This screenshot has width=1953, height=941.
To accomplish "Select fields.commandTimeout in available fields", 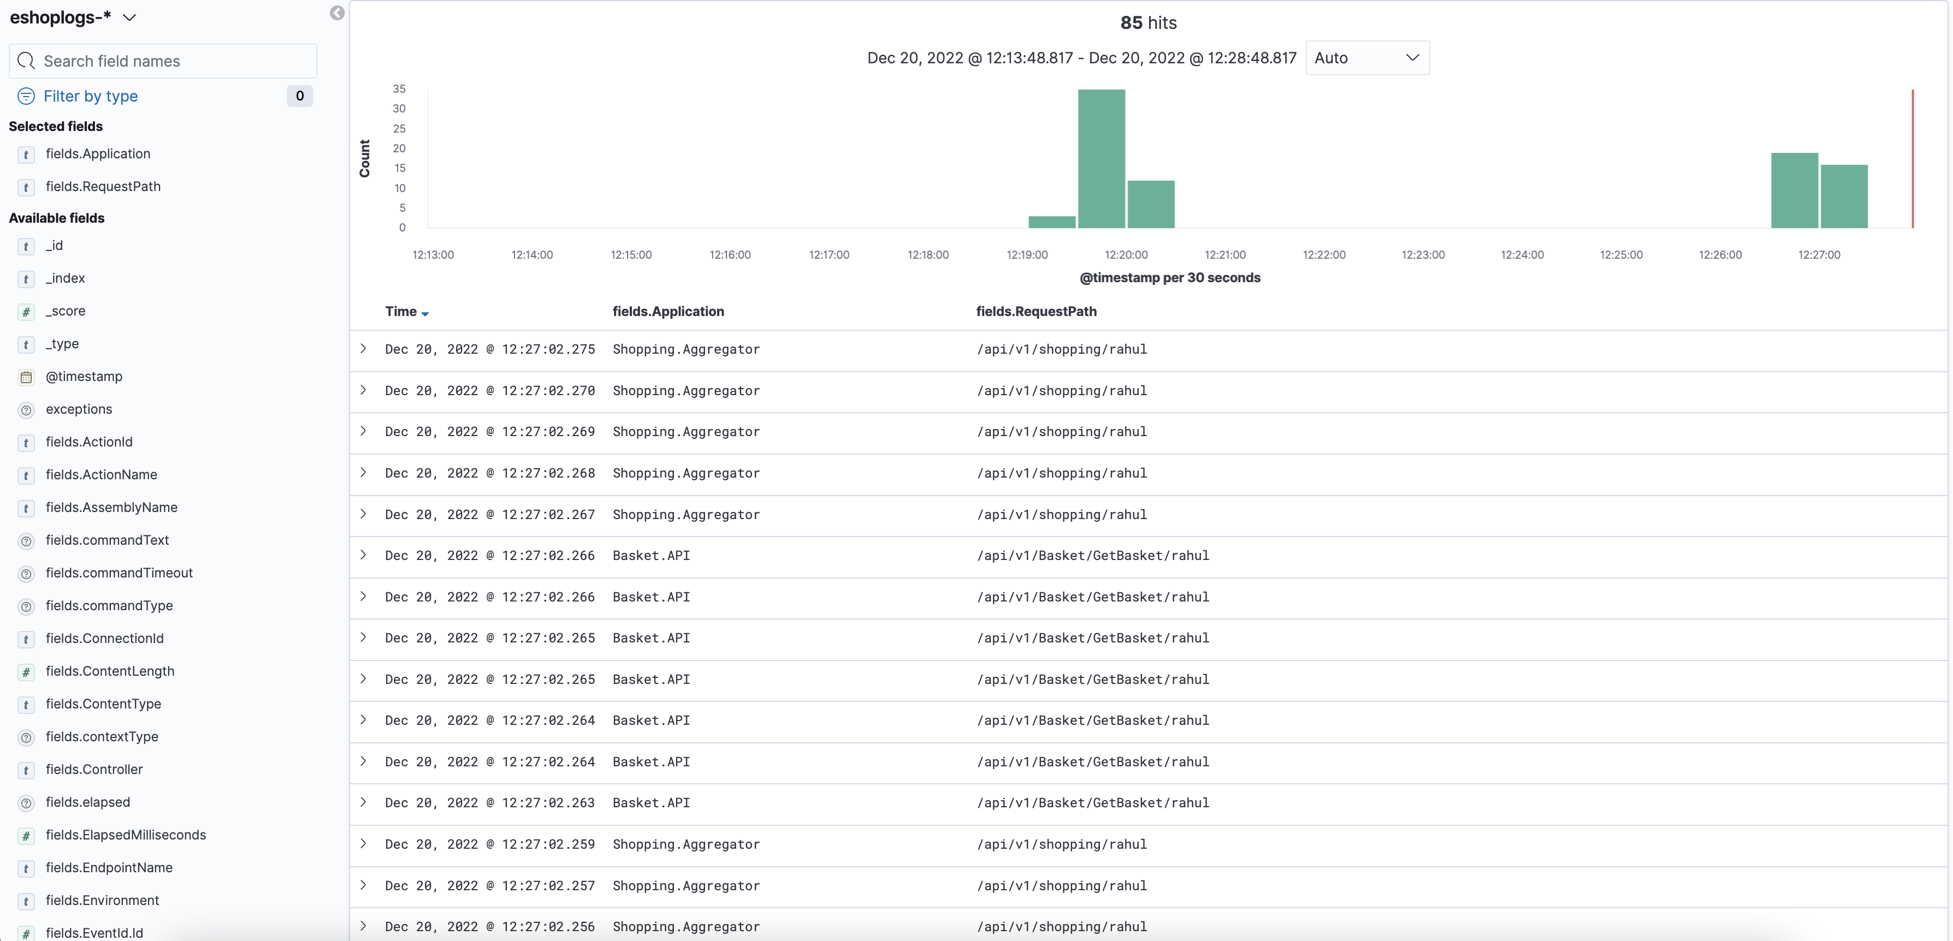I will [119, 574].
